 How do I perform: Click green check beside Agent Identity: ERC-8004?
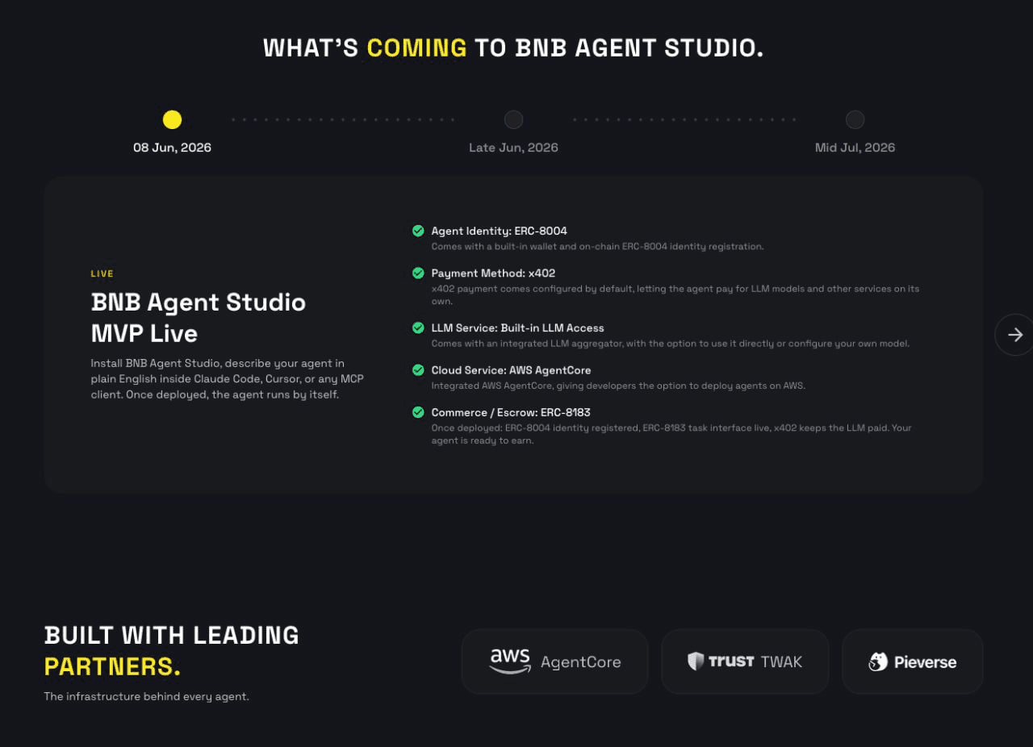418,231
